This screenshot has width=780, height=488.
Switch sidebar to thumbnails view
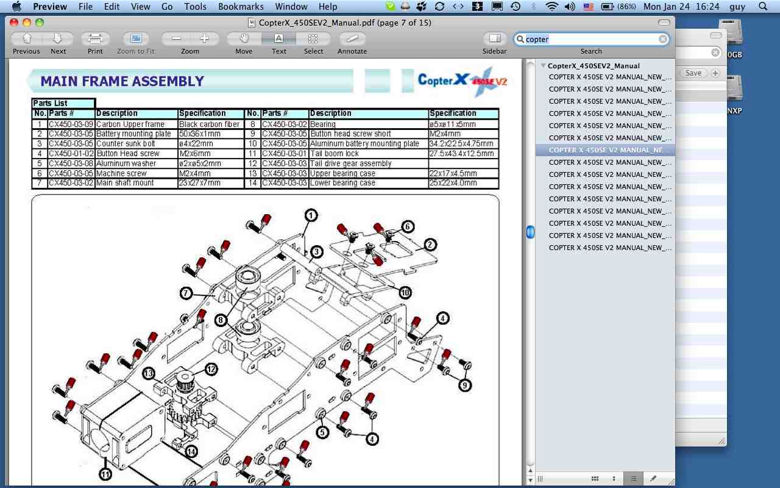coord(595,479)
